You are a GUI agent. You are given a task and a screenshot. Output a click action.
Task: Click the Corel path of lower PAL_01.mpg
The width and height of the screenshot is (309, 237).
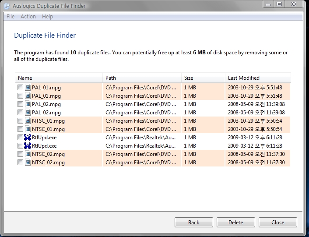point(140,96)
